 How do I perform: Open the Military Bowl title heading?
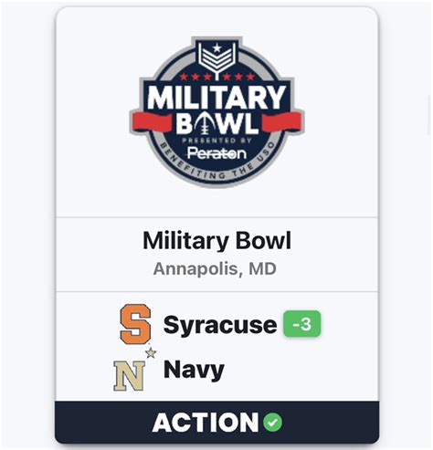(x=216, y=240)
